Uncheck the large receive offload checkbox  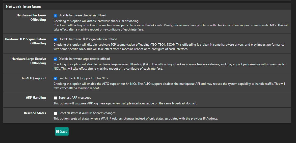pyautogui.click(x=55, y=59)
